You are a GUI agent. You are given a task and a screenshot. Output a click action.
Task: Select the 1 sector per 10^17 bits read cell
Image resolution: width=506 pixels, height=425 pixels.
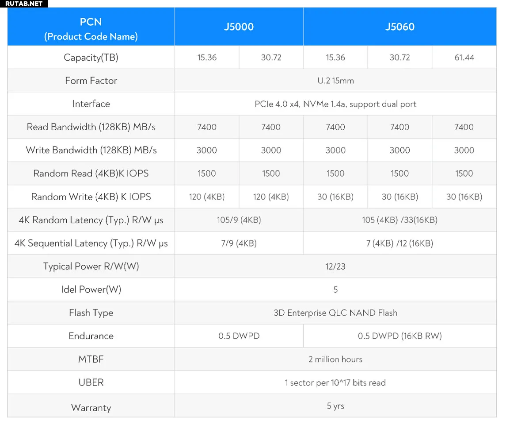[335, 382]
